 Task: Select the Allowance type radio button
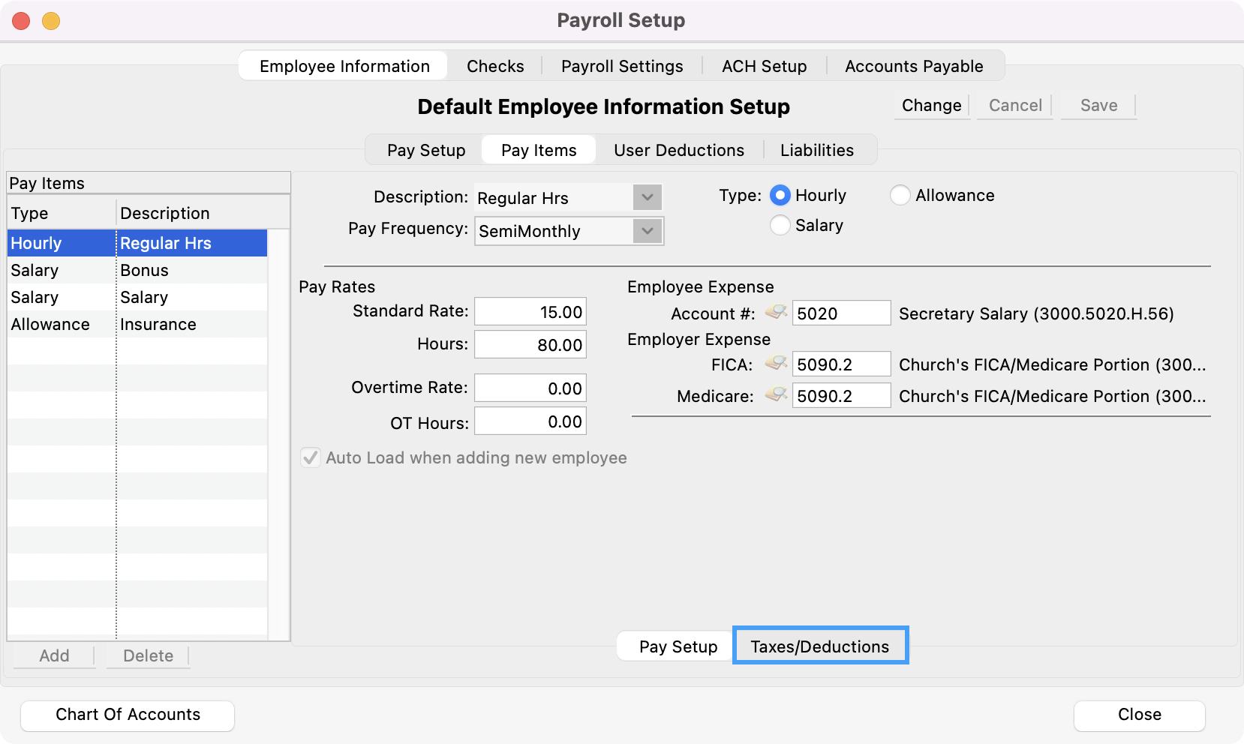click(900, 196)
